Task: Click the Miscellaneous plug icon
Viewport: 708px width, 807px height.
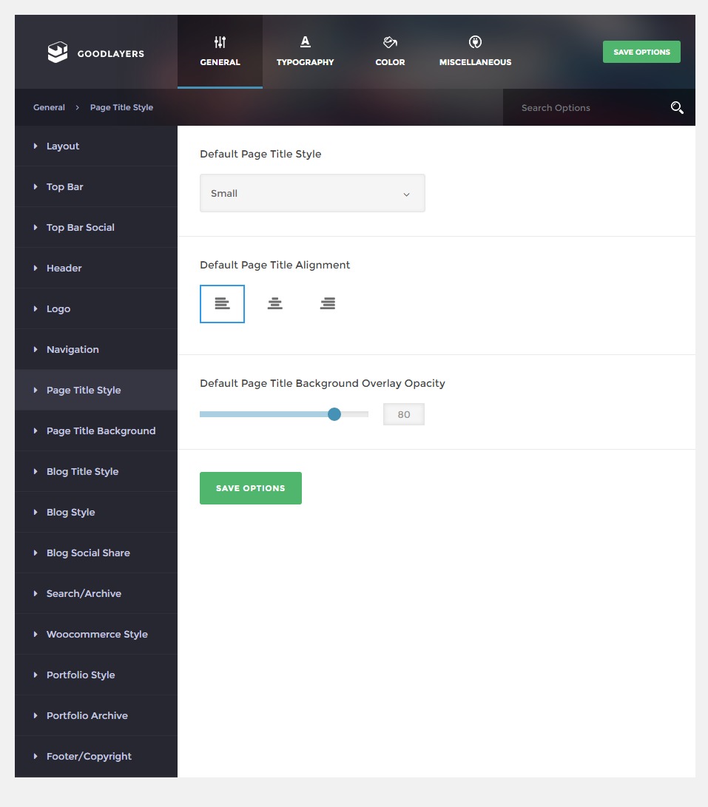Action: click(475, 42)
